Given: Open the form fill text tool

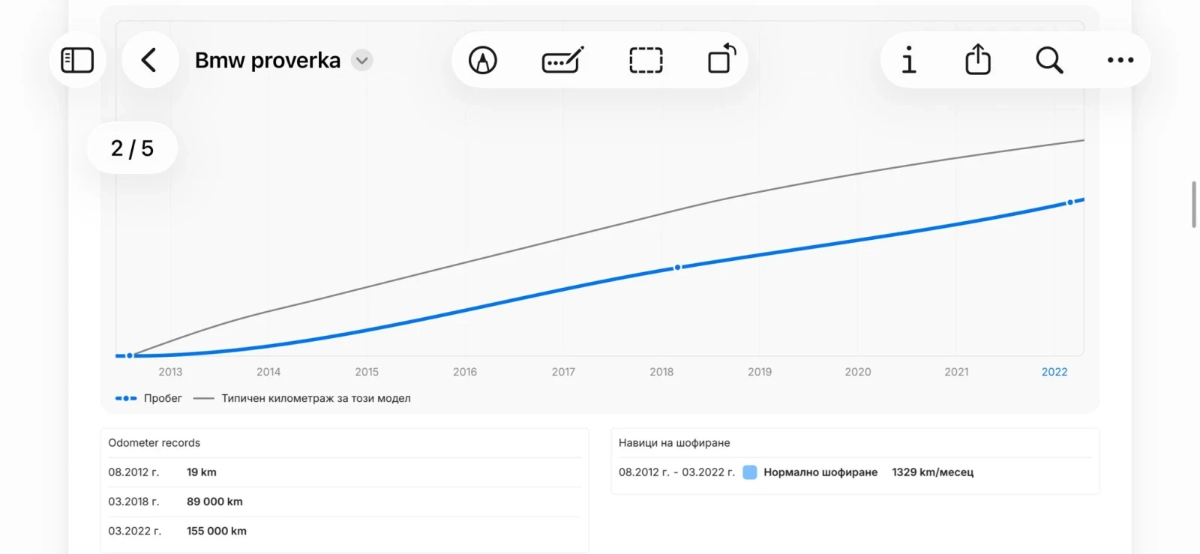Looking at the screenshot, I should (x=562, y=60).
